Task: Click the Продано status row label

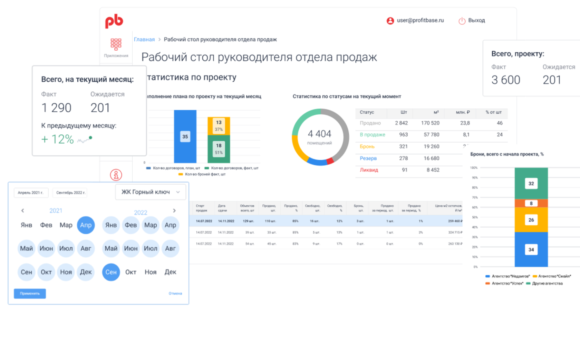Action: click(x=370, y=123)
